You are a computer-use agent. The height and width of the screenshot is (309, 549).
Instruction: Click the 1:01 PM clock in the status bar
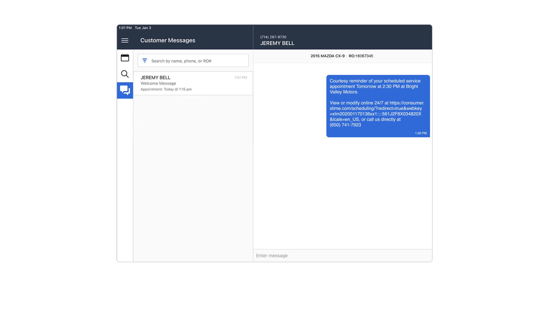(125, 28)
